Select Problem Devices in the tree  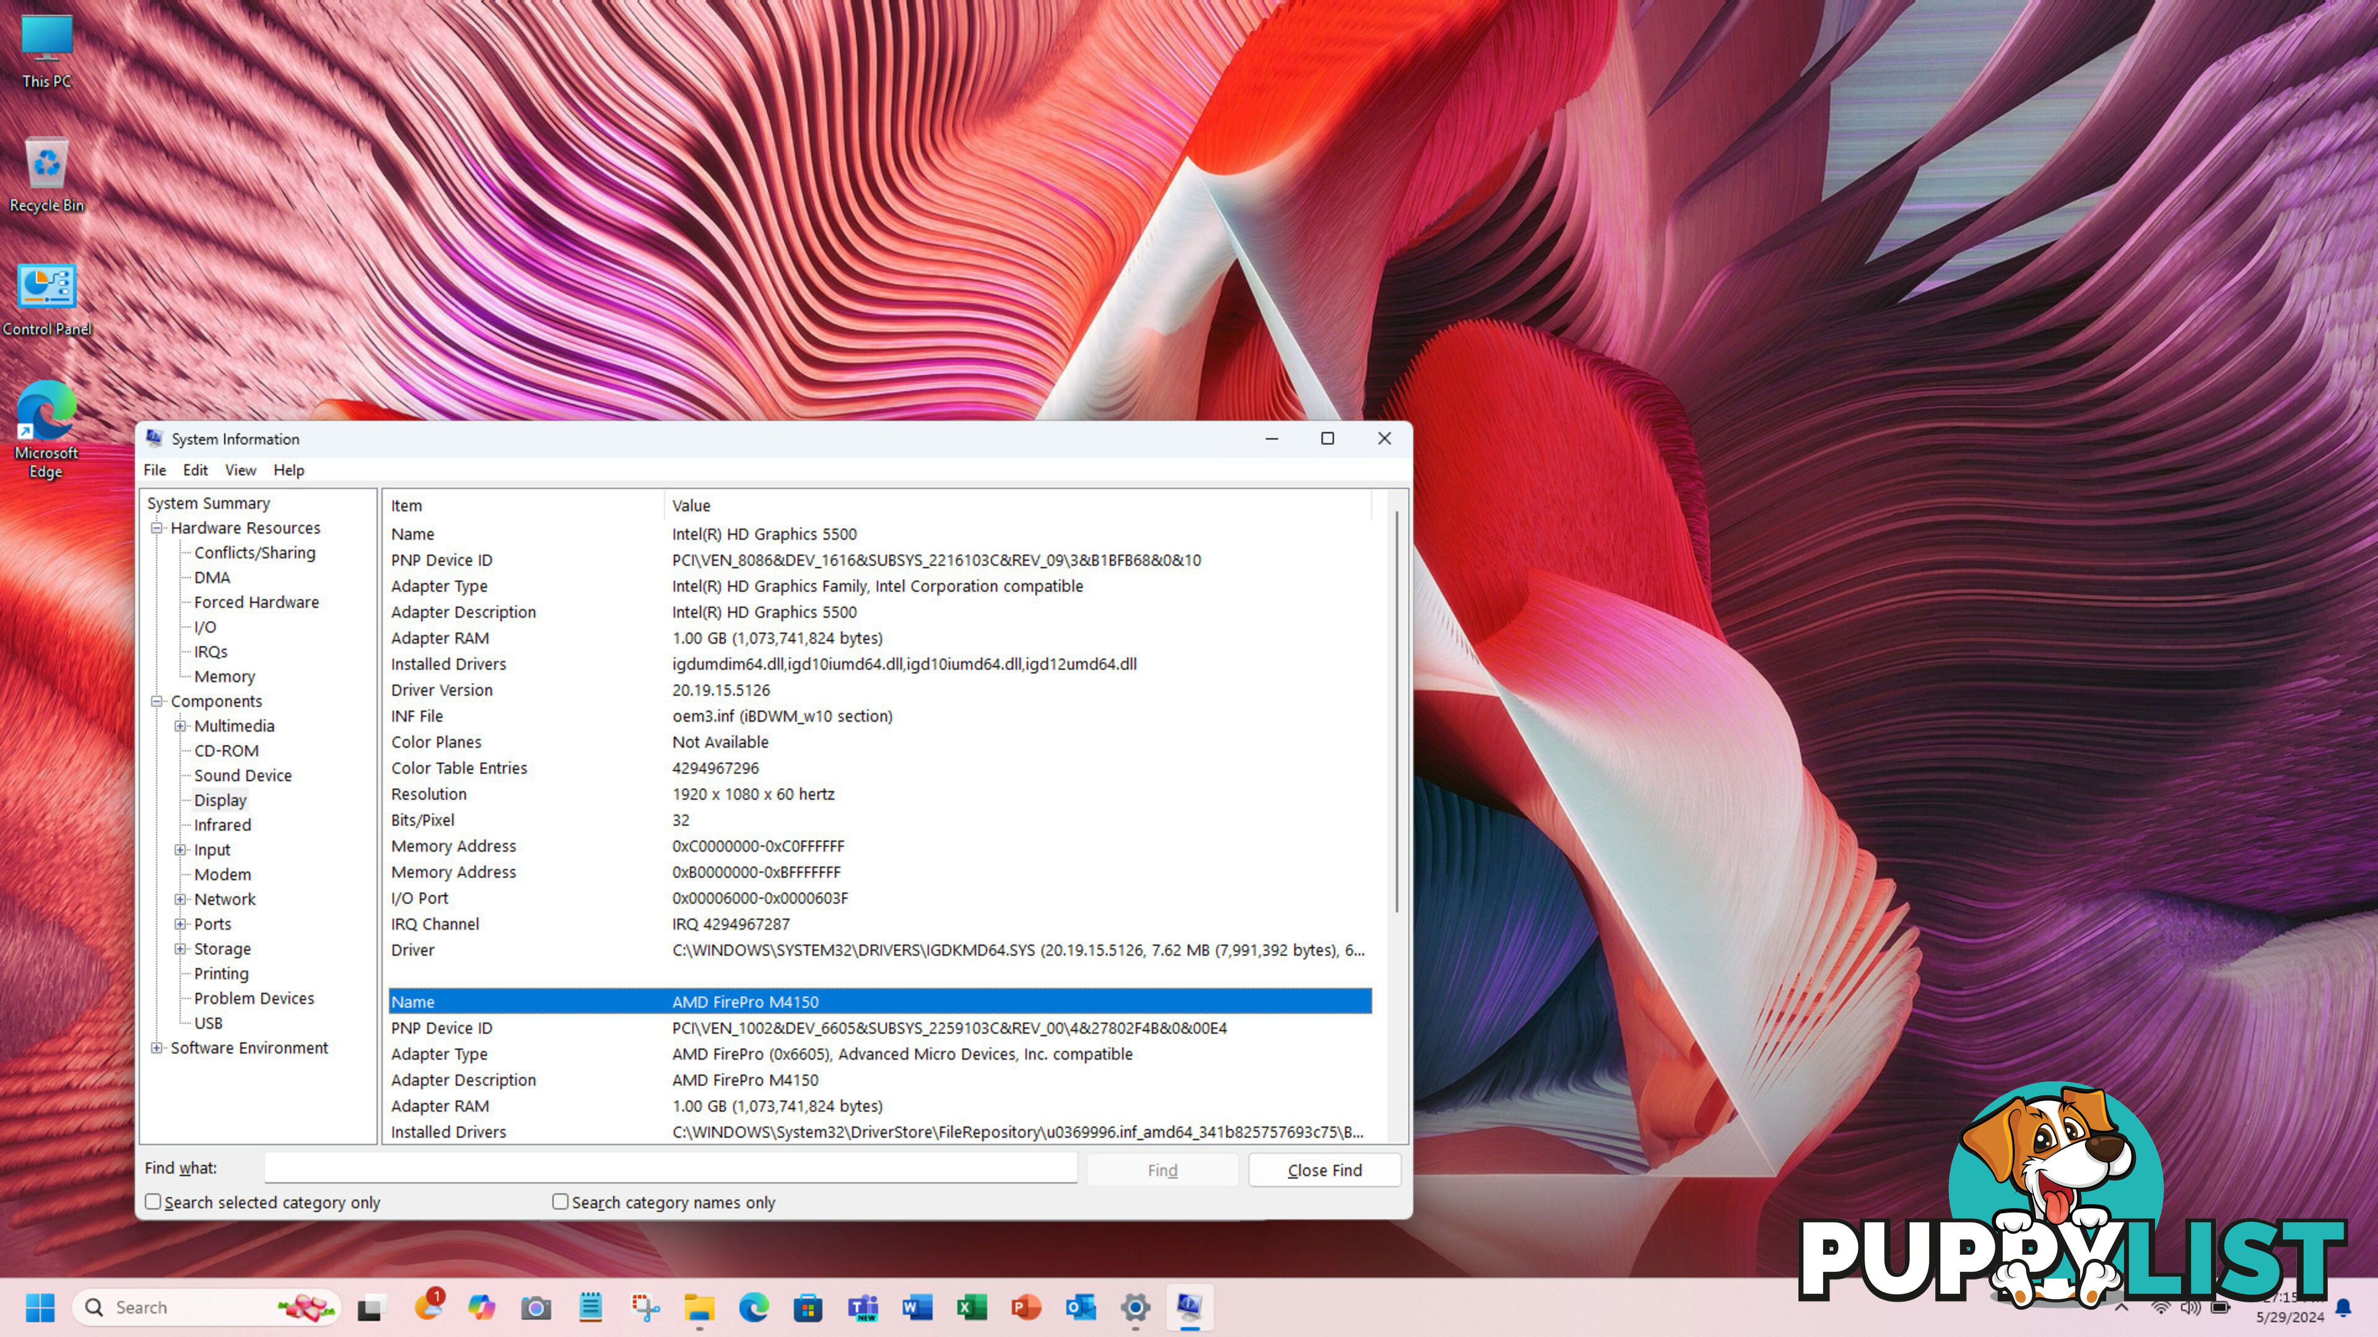254,998
